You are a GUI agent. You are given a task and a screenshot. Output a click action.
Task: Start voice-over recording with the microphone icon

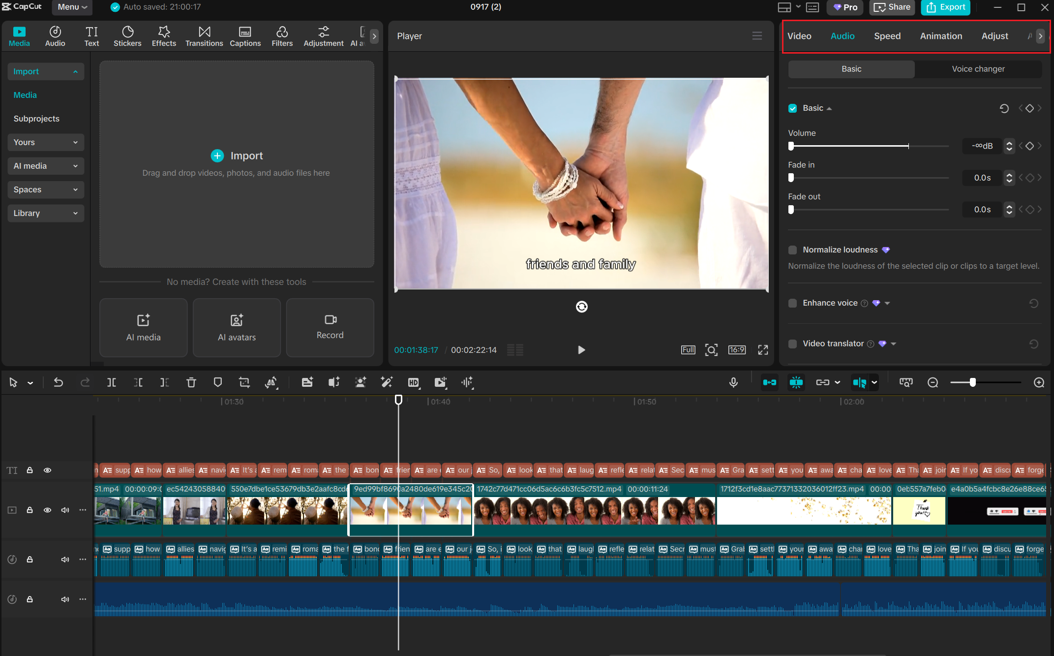coord(733,382)
